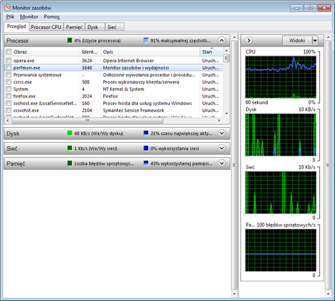
Task: Tick the firefox.exe process checkbox
Action: click(9, 96)
